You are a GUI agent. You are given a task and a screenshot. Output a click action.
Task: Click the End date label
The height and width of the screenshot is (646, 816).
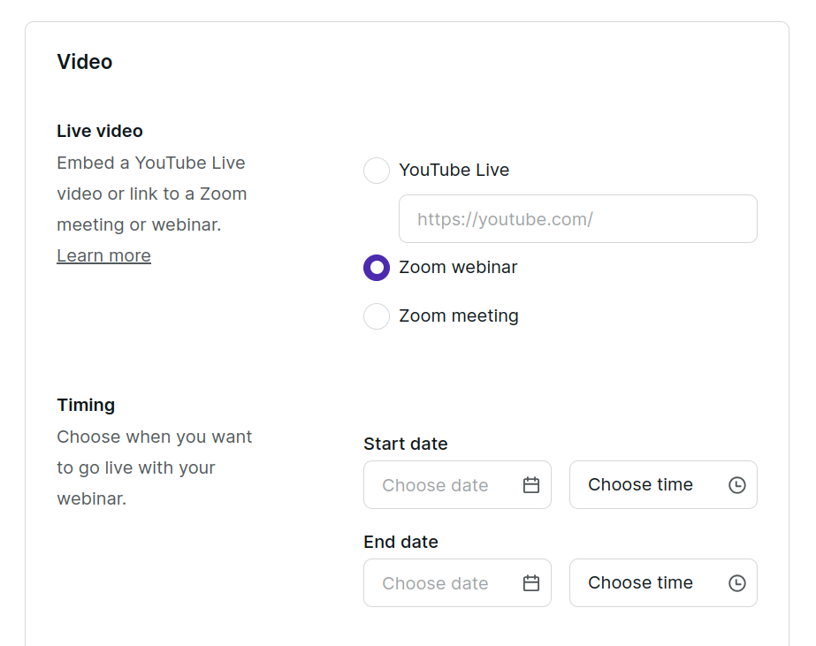click(x=400, y=542)
